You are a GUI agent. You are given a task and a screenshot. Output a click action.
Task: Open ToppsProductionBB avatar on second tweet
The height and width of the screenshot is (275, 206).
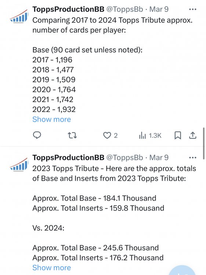click(19, 165)
